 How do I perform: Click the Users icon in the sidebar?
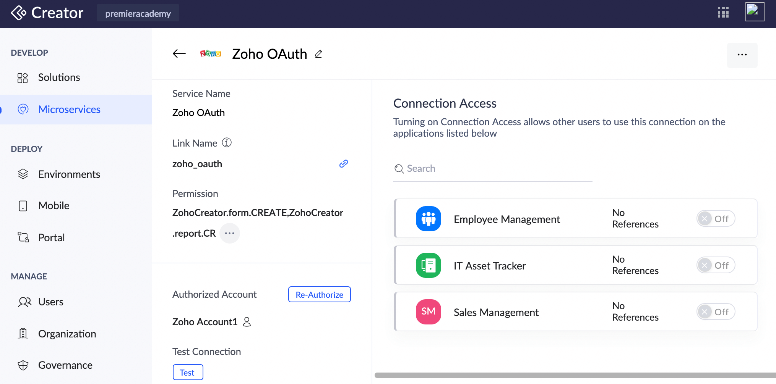[24, 302]
